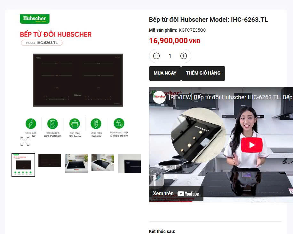Click the price 16,900,000 VND

coord(175,41)
